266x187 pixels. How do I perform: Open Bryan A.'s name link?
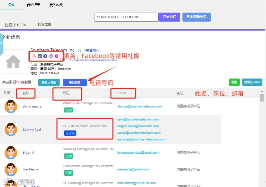pyautogui.click(x=28, y=153)
